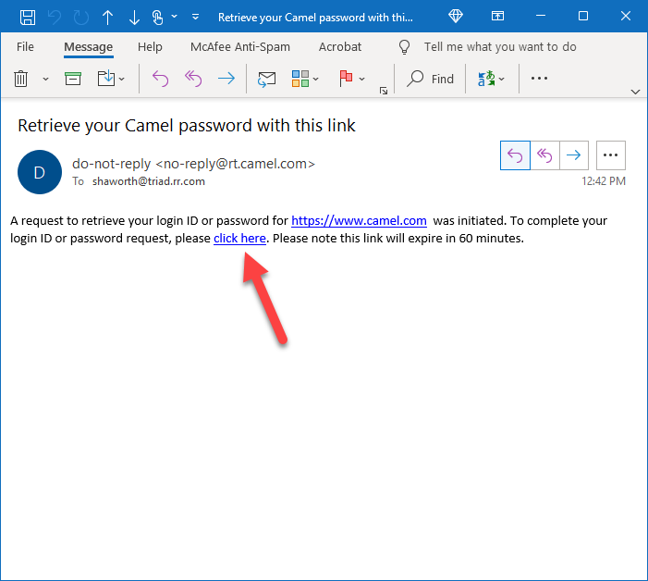Reply All using the ribbon double arrow
Image resolution: width=648 pixels, height=581 pixels.
coord(193,79)
